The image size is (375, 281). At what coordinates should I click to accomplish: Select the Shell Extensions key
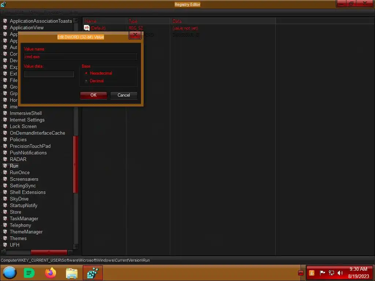pyautogui.click(x=28, y=192)
